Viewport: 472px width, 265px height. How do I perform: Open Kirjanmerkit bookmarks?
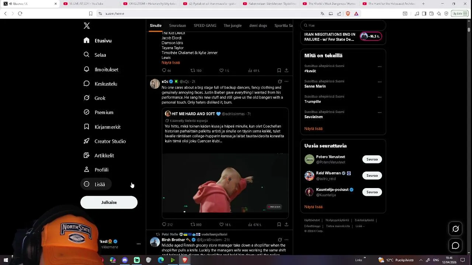102,127
